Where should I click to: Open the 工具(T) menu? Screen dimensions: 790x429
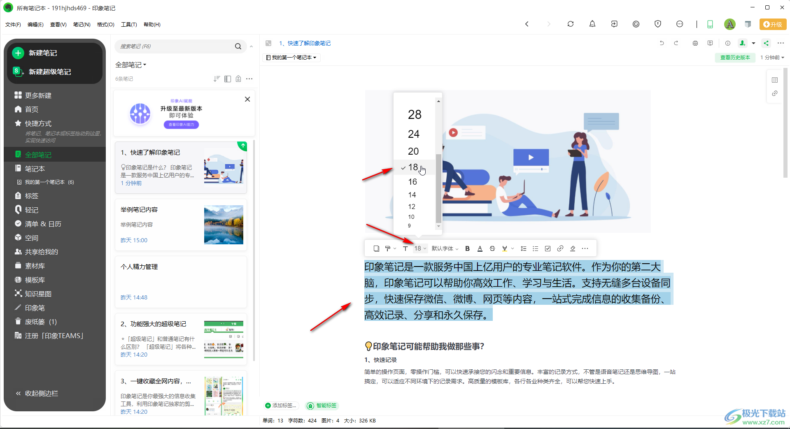pos(129,25)
